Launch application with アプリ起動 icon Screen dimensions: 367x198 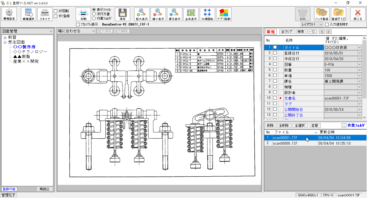[x=224, y=14]
